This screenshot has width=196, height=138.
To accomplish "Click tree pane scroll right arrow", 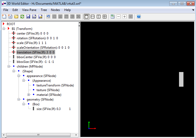I will point(76,135).
